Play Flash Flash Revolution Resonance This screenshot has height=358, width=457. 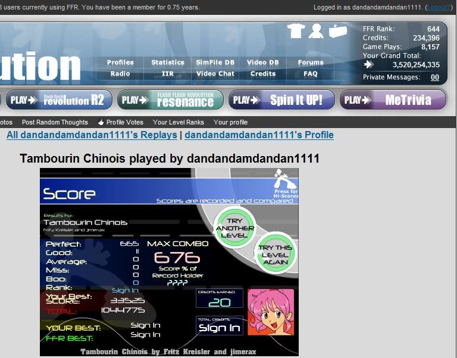[x=170, y=100]
